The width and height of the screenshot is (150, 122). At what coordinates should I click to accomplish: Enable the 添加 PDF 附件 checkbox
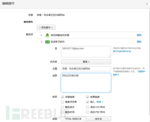[87, 112]
